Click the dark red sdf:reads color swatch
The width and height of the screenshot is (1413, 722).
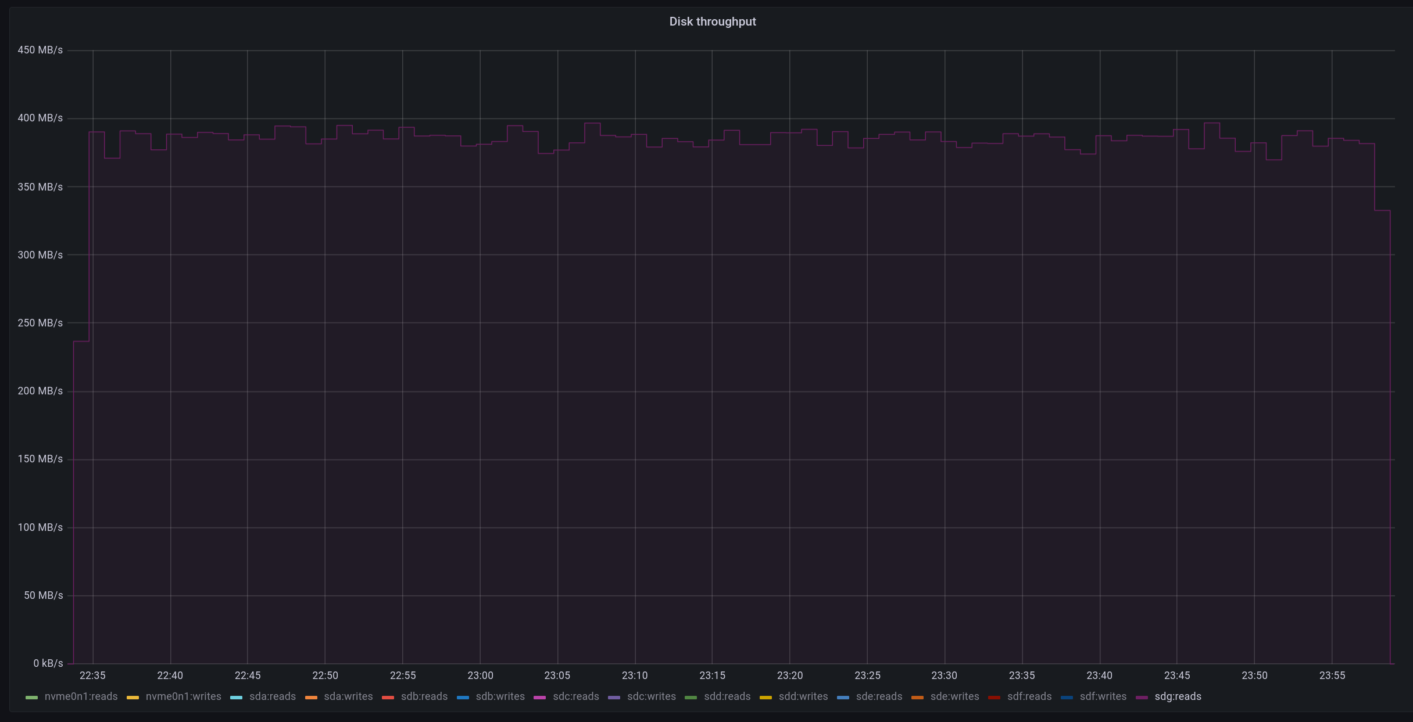(x=994, y=697)
